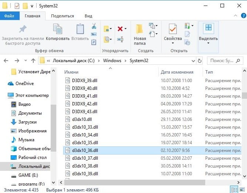Switch to Large icons view in status bar
247x193 pixels.
coord(242,190)
